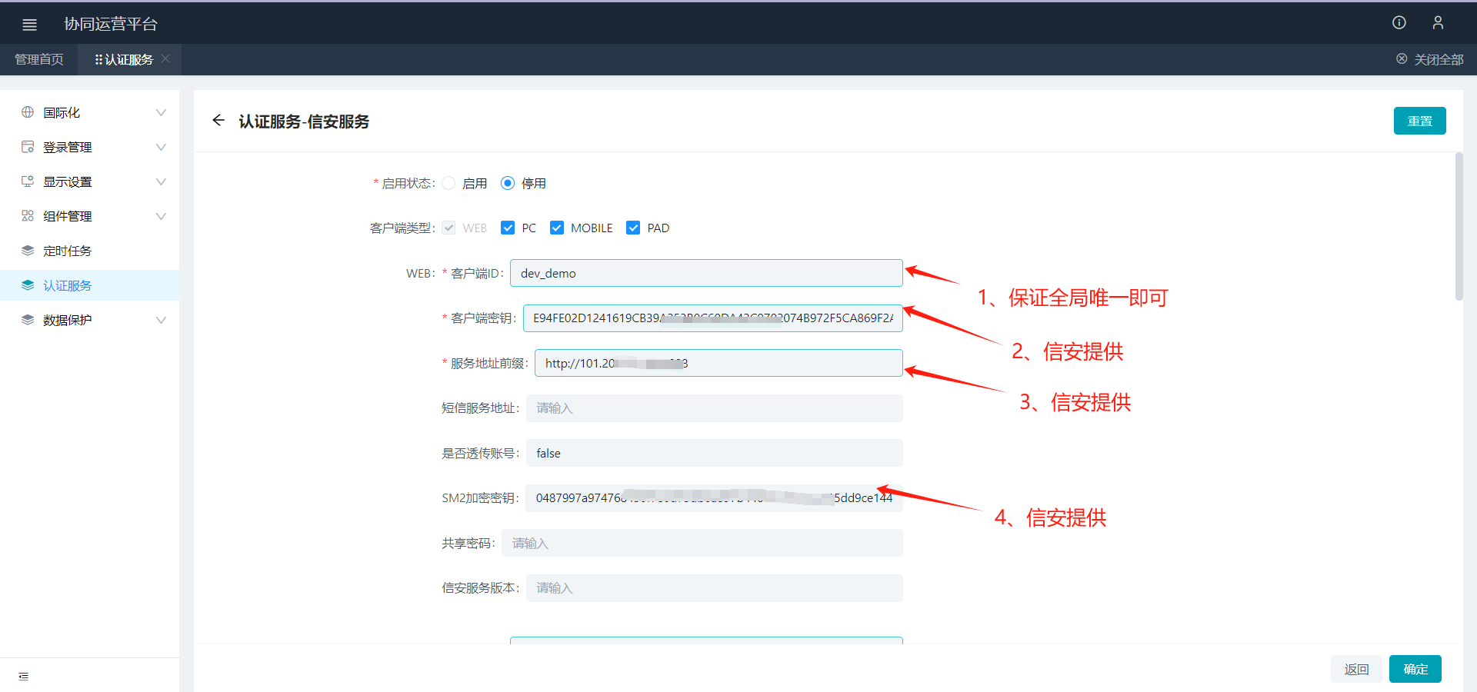Switch to the 管理首页 tab
Image resolution: width=1477 pixels, height=692 pixels.
tap(39, 59)
